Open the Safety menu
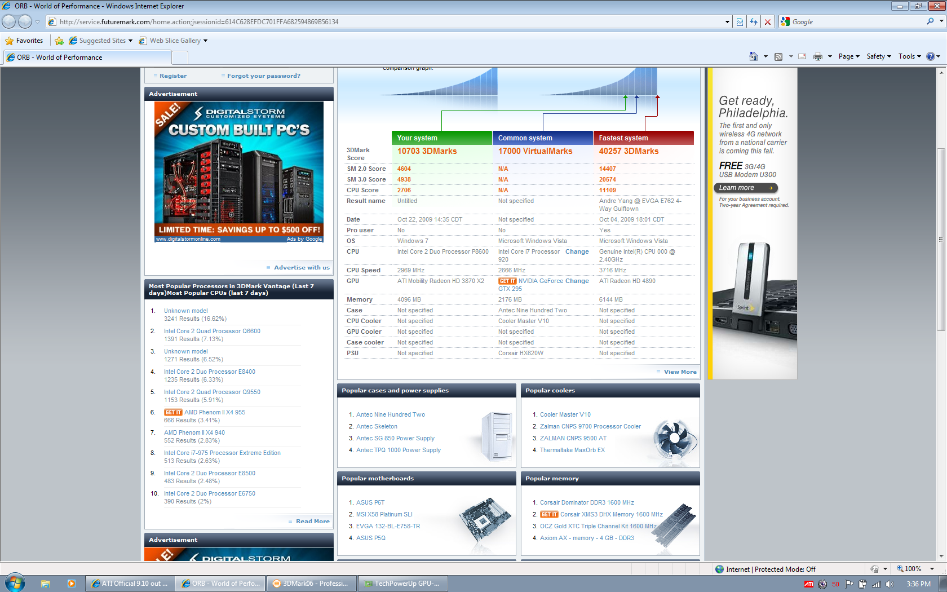This screenshot has height=592, width=947. tap(879, 56)
